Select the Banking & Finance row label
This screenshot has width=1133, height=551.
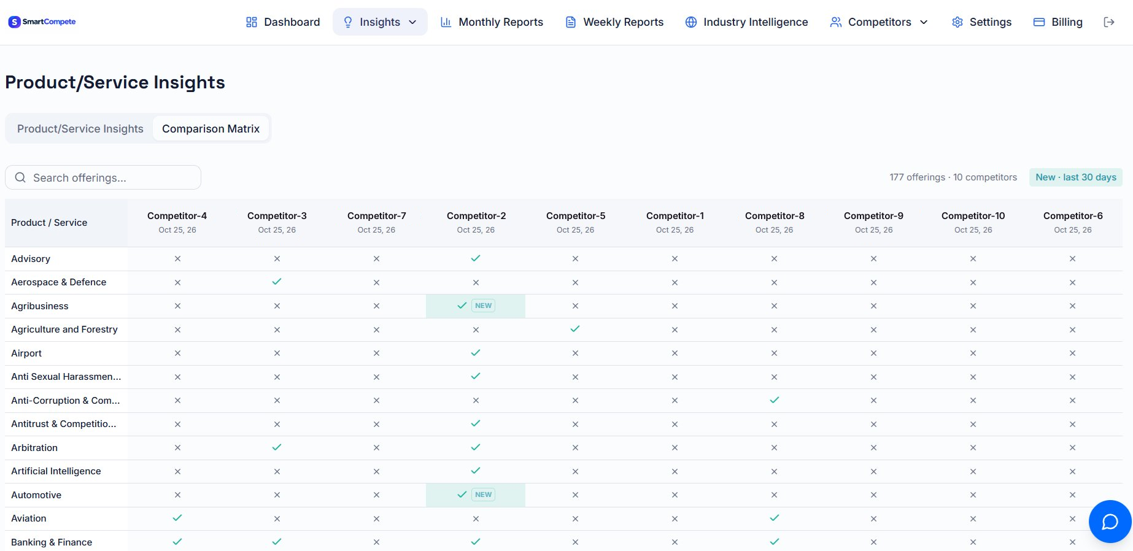52,542
